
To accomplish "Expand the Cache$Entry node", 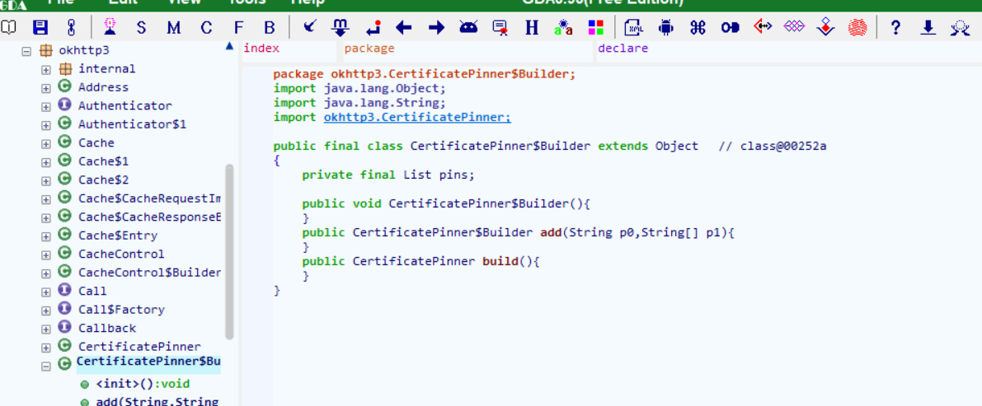I will click(x=45, y=236).
